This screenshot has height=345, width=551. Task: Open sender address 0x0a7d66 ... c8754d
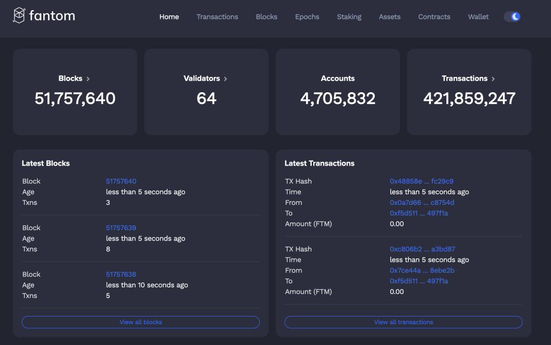click(421, 202)
